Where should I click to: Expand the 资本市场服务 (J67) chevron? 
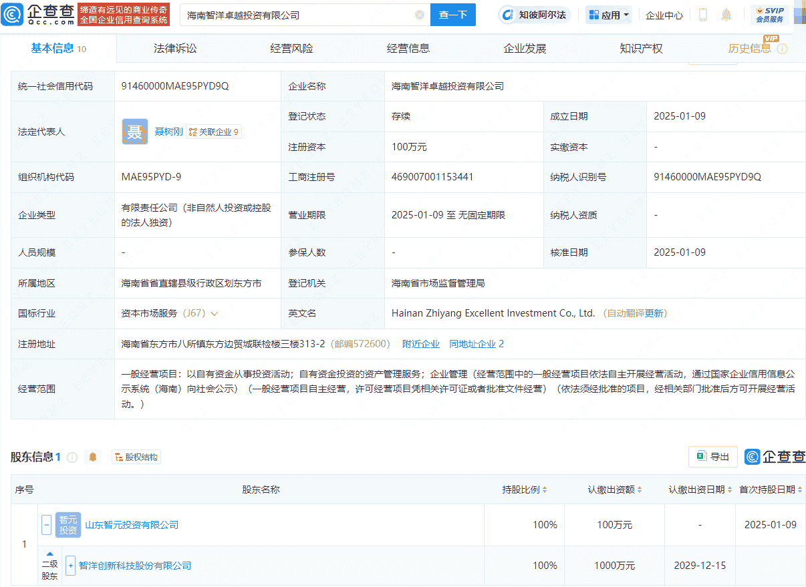pyautogui.click(x=215, y=313)
